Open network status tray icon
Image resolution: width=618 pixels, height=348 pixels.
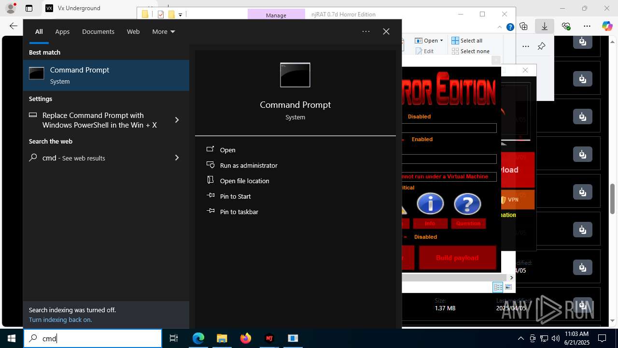[x=544, y=338]
